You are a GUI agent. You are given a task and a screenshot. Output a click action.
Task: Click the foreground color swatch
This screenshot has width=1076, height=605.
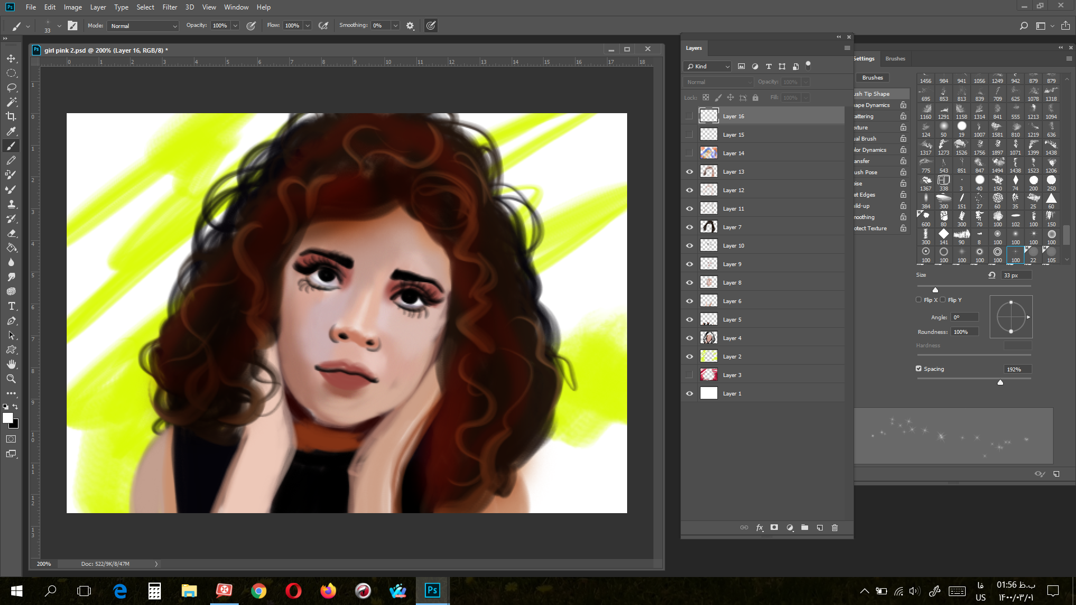8,418
